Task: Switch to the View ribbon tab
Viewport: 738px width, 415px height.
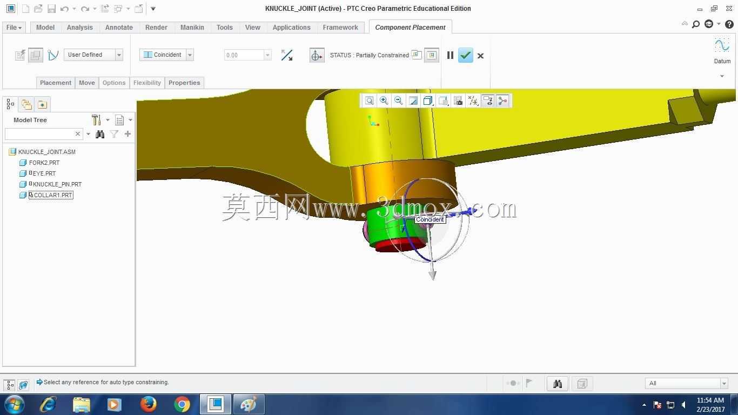Action: [252, 28]
